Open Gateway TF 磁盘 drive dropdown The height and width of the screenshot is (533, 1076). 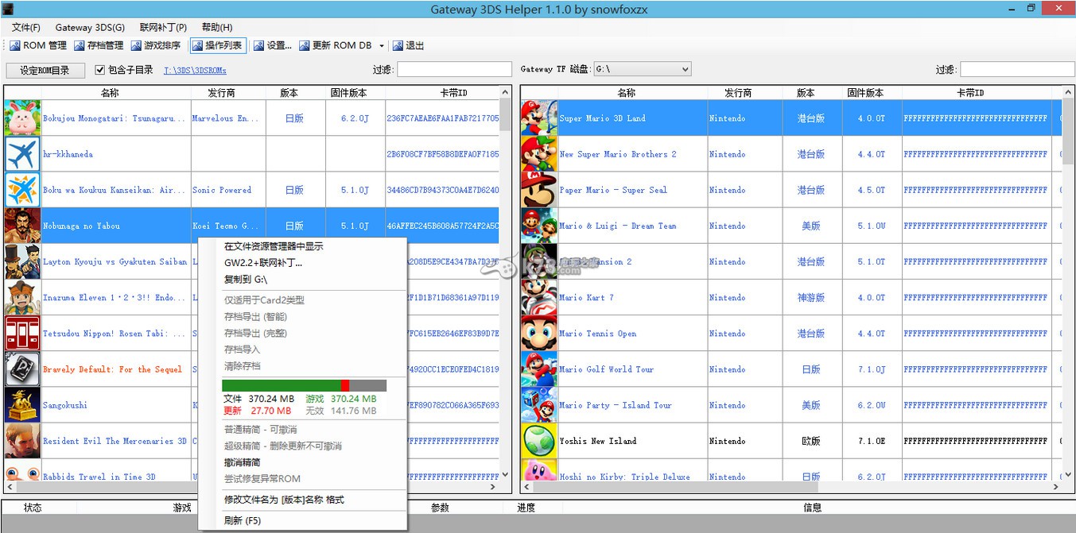pyautogui.click(x=643, y=69)
